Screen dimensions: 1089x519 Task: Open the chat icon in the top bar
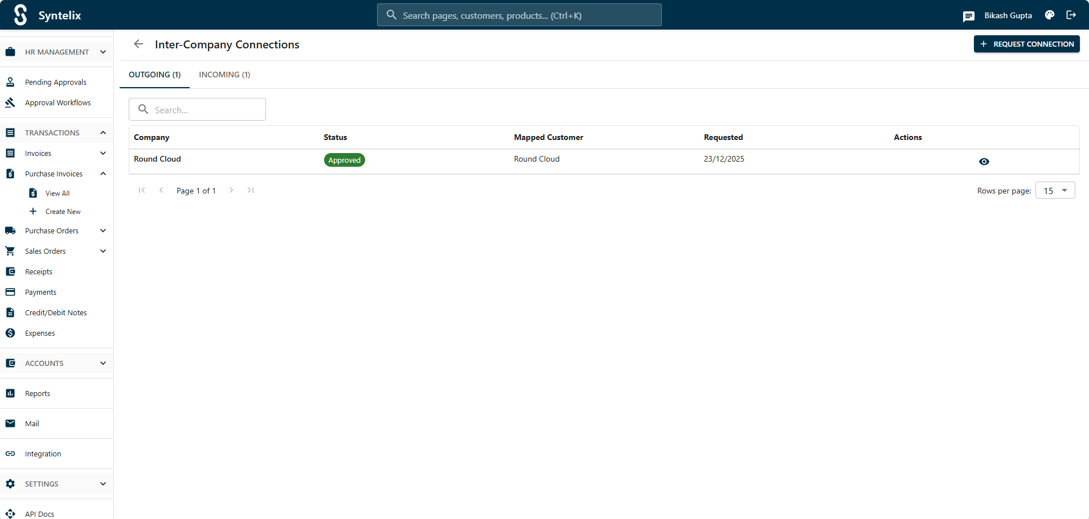pos(969,16)
